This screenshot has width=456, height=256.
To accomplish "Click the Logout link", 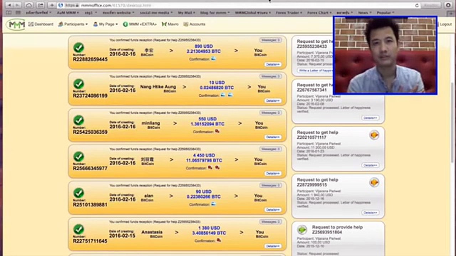I will (x=446, y=24).
